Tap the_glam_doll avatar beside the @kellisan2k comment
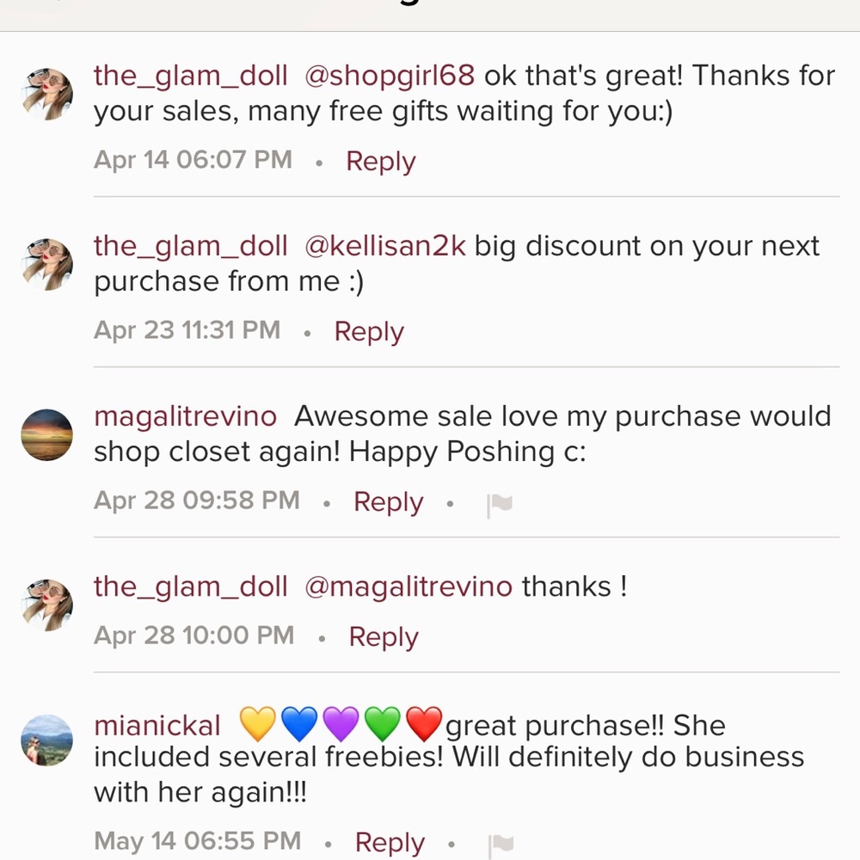Screen dimensions: 860x860 pos(46,264)
